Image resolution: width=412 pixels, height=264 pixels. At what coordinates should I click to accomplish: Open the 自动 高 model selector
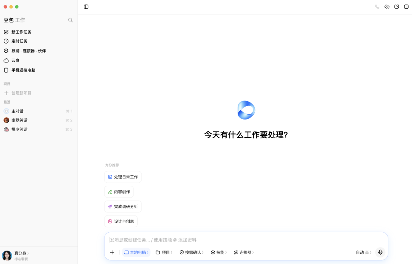pyautogui.click(x=364, y=252)
